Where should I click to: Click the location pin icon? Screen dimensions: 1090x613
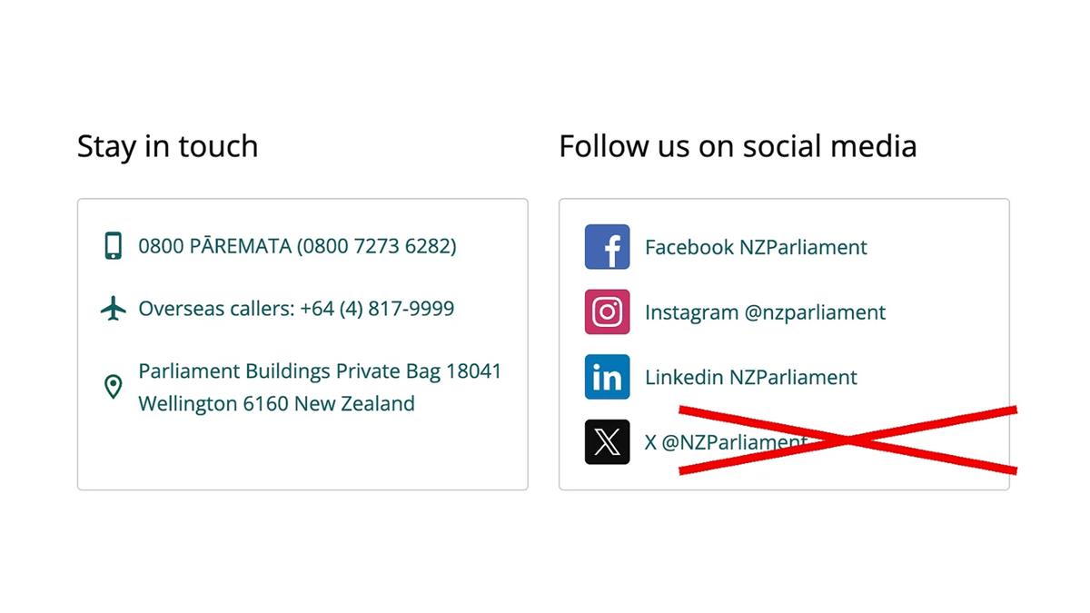[x=113, y=388]
